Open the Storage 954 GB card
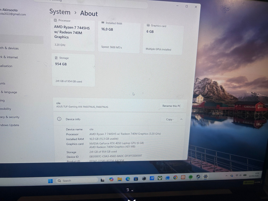Image resolution: width=268 pixels, height=201 pixels. click(x=73, y=70)
